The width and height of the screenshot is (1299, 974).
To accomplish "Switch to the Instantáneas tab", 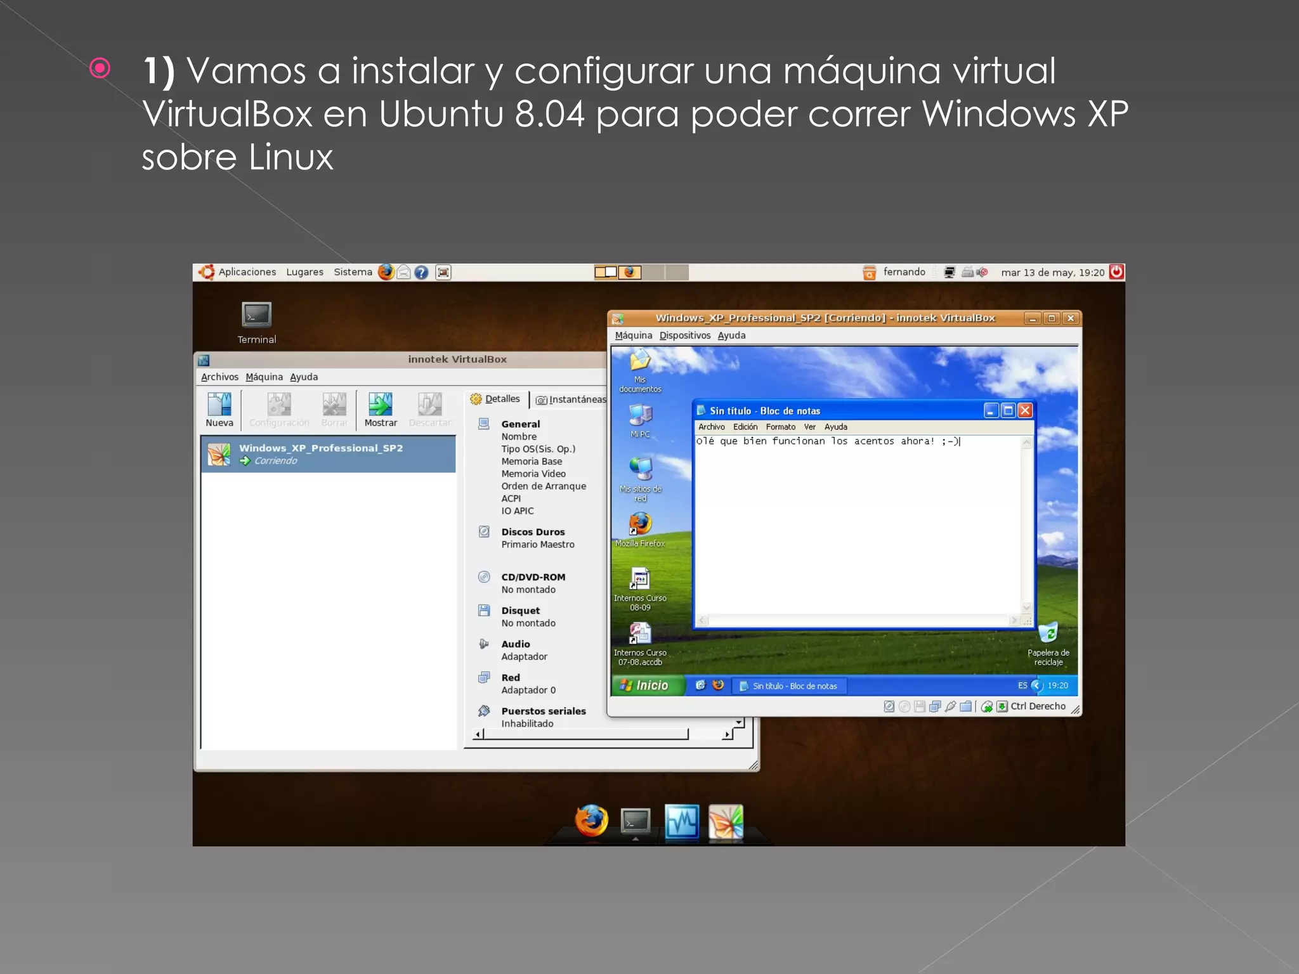I will point(571,399).
